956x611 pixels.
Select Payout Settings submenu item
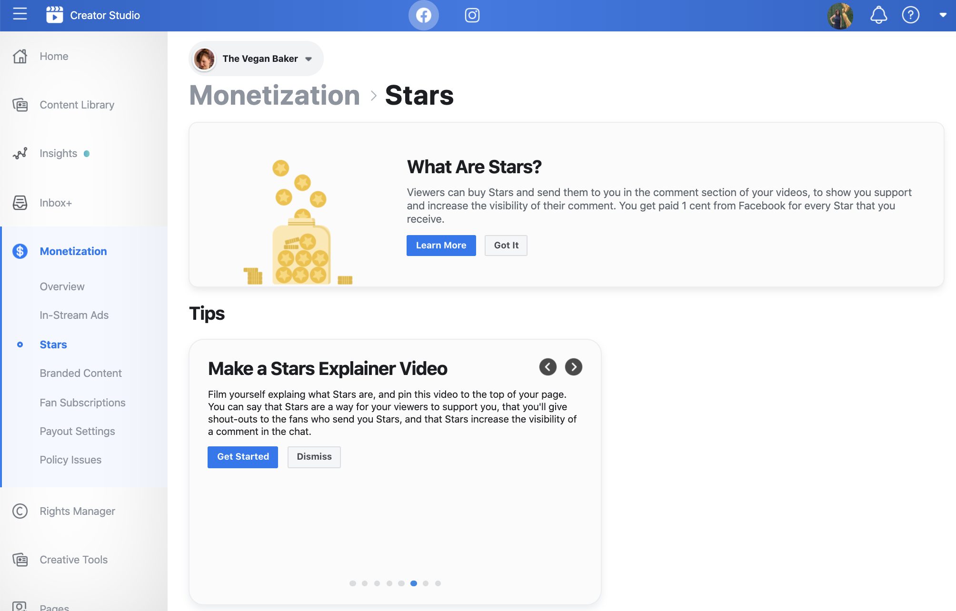pyautogui.click(x=77, y=431)
